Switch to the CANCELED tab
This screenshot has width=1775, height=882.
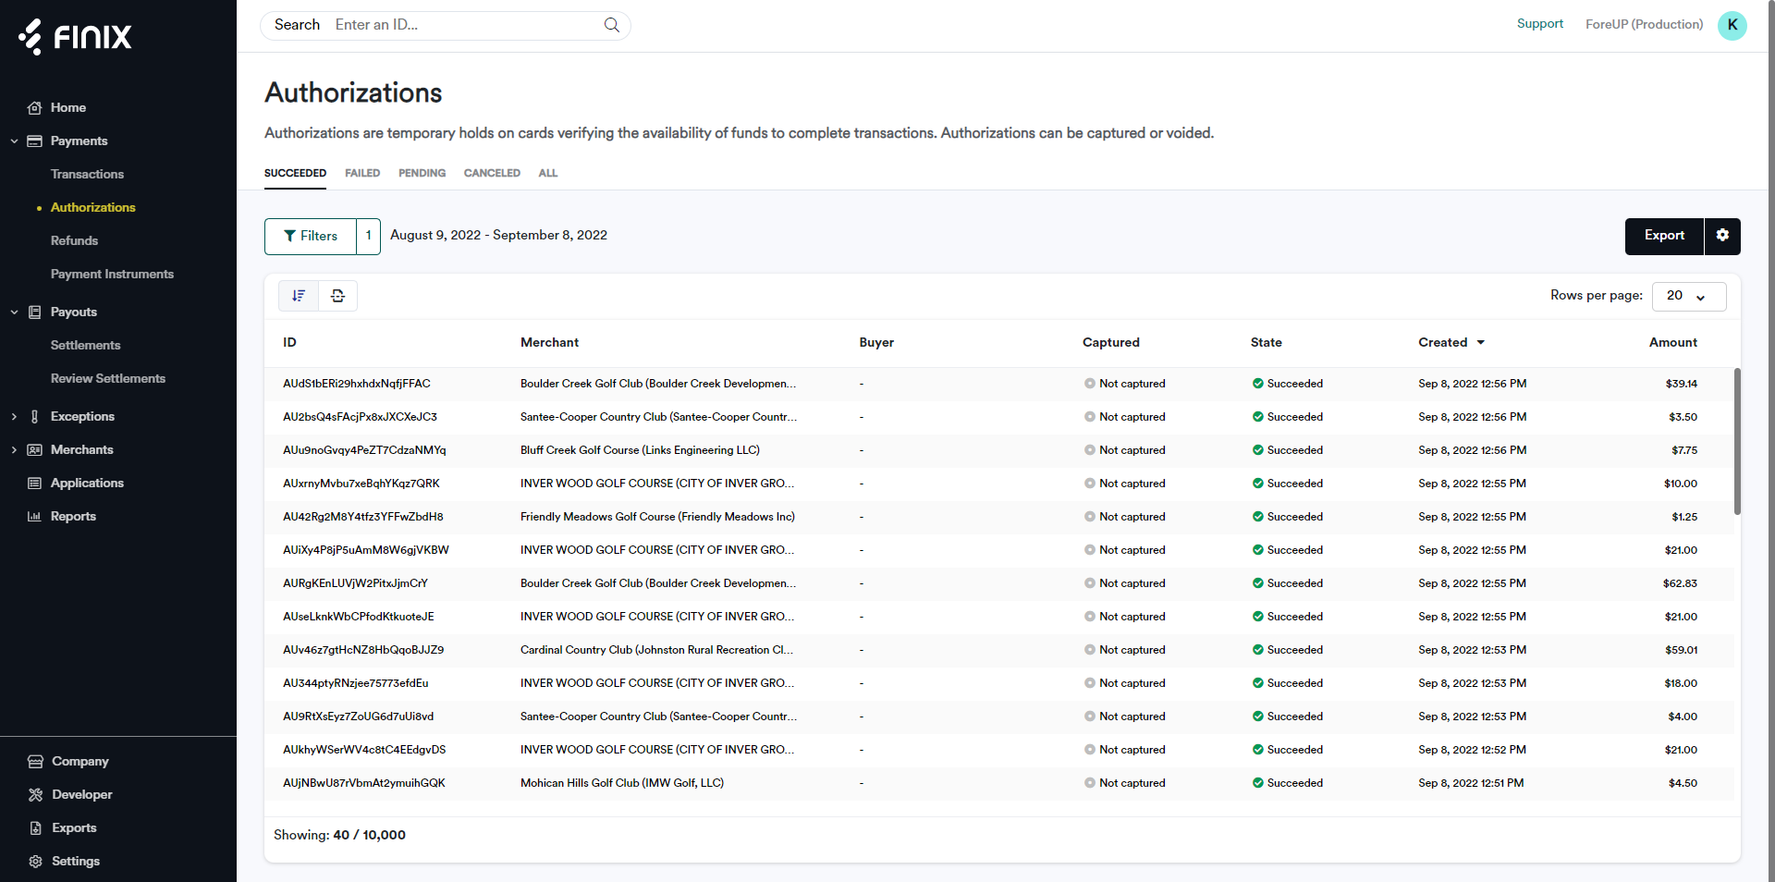(492, 174)
